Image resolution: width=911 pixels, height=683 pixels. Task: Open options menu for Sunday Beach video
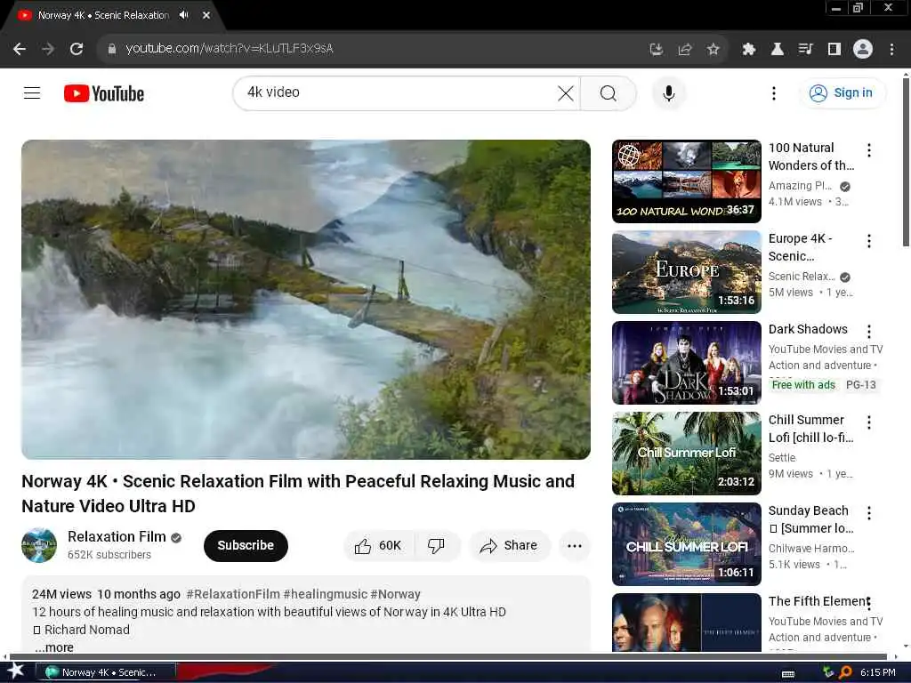tap(868, 513)
